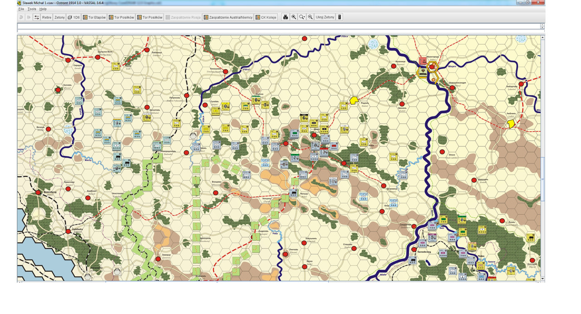Viewport: 581px width, 314px height.
Task: Zoom out of the map
Action: click(310, 17)
